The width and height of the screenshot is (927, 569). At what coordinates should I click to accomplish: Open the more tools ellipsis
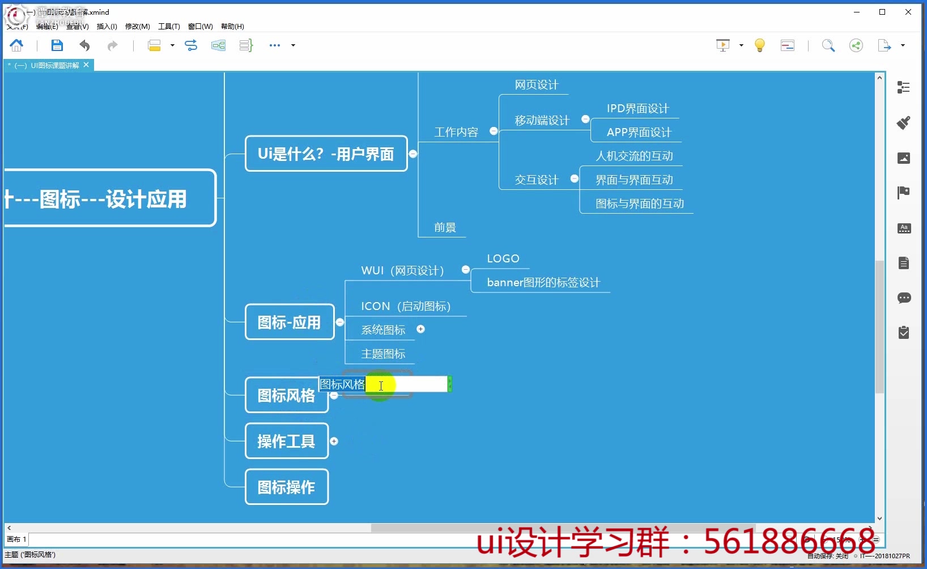tap(275, 45)
